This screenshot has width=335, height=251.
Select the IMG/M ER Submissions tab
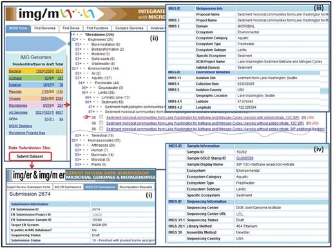point(100,187)
